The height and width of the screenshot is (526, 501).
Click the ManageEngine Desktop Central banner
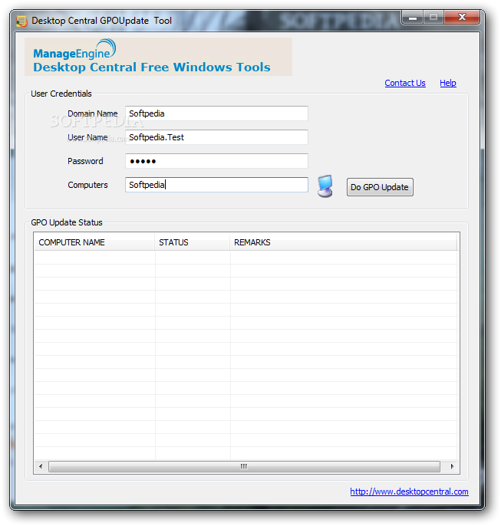[x=158, y=57]
